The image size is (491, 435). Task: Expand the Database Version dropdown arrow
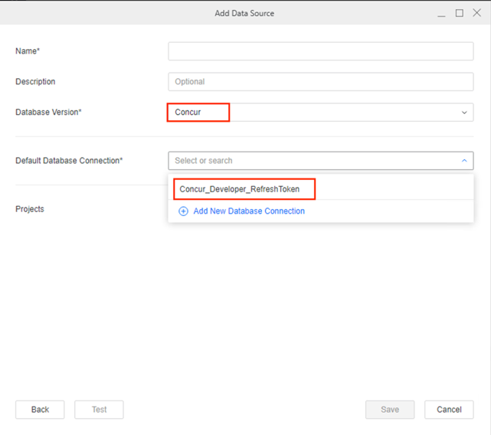464,113
